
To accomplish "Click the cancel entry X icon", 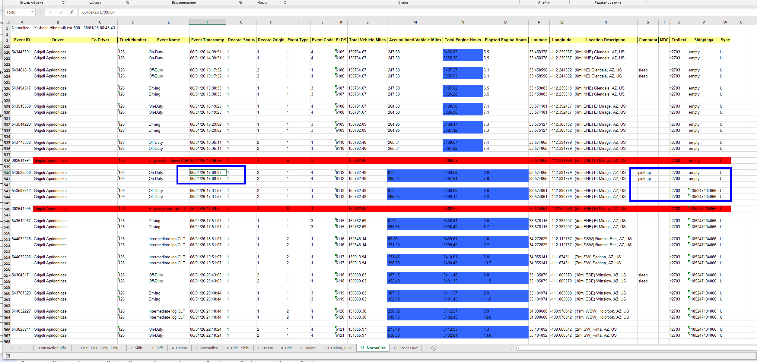I will coord(50,12).
